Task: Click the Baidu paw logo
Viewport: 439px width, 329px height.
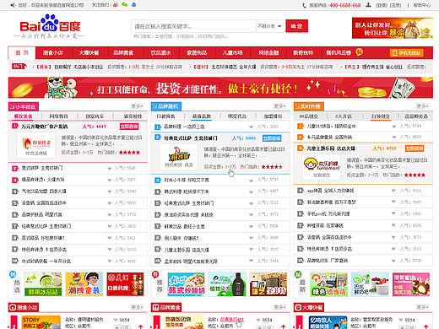Action: tap(50, 23)
